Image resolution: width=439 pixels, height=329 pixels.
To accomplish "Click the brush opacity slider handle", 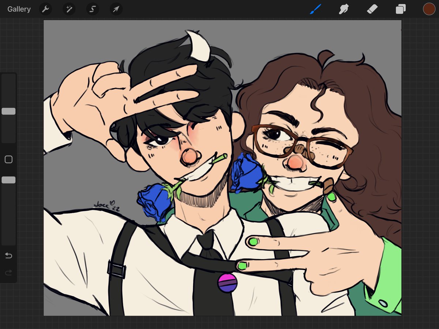I will 8,180.
